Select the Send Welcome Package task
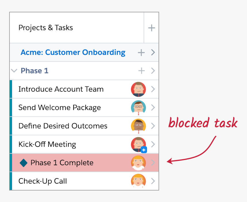Viewport: 247px width, 202px height. pyautogui.click(x=59, y=108)
